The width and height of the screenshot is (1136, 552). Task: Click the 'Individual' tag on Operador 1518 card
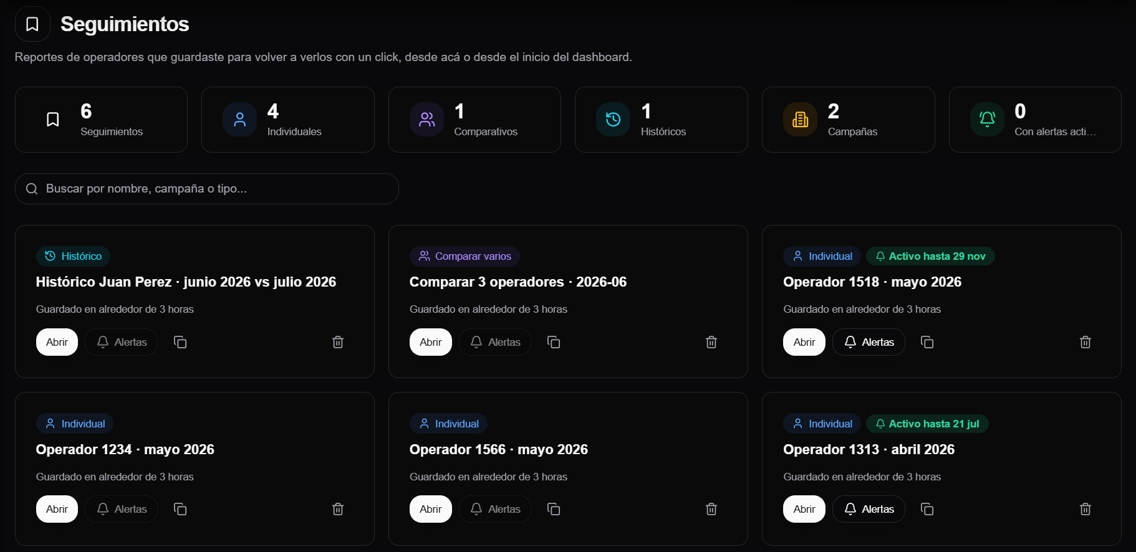pos(822,256)
